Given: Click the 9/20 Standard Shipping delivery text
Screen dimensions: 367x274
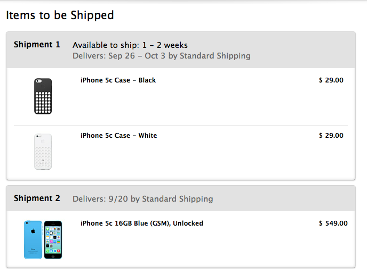Looking at the screenshot, I should [142, 199].
